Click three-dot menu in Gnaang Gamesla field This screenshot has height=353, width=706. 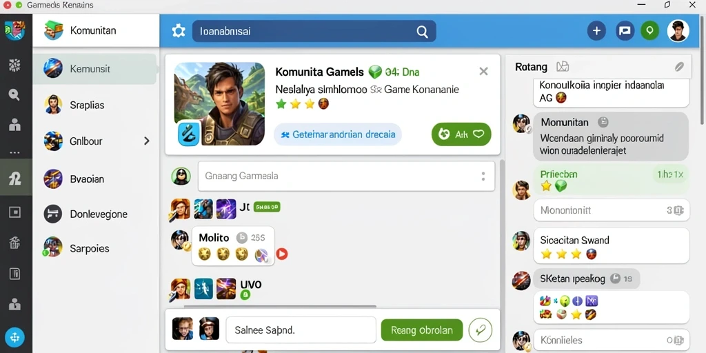tap(483, 176)
